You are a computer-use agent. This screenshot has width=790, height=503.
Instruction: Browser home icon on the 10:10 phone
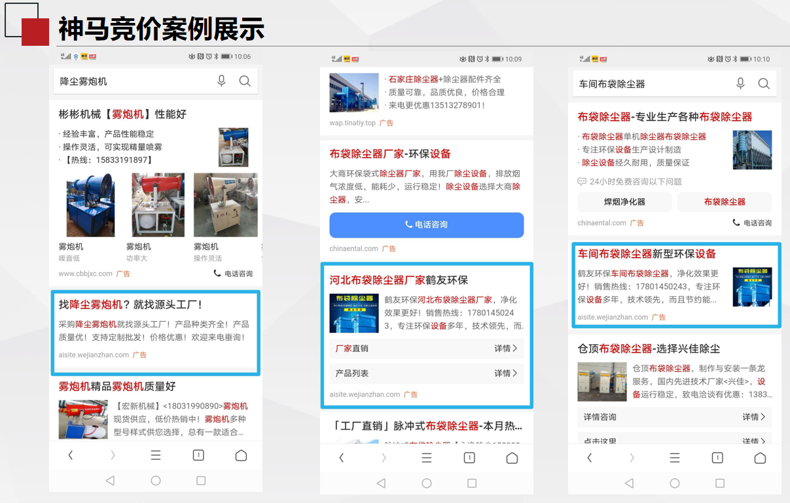click(x=760, y=458)
